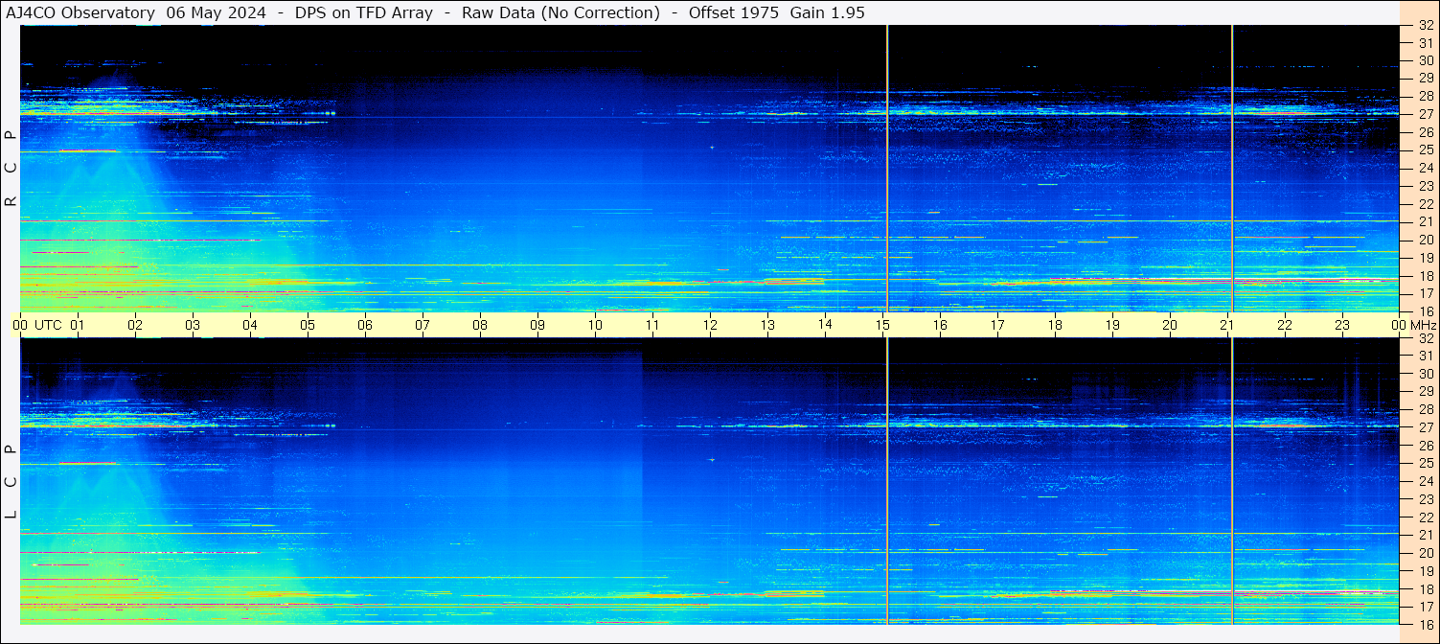Select the '10' hour tick label
The image size is (1440, 644).
pyautogui.click(x=595, y=325)
